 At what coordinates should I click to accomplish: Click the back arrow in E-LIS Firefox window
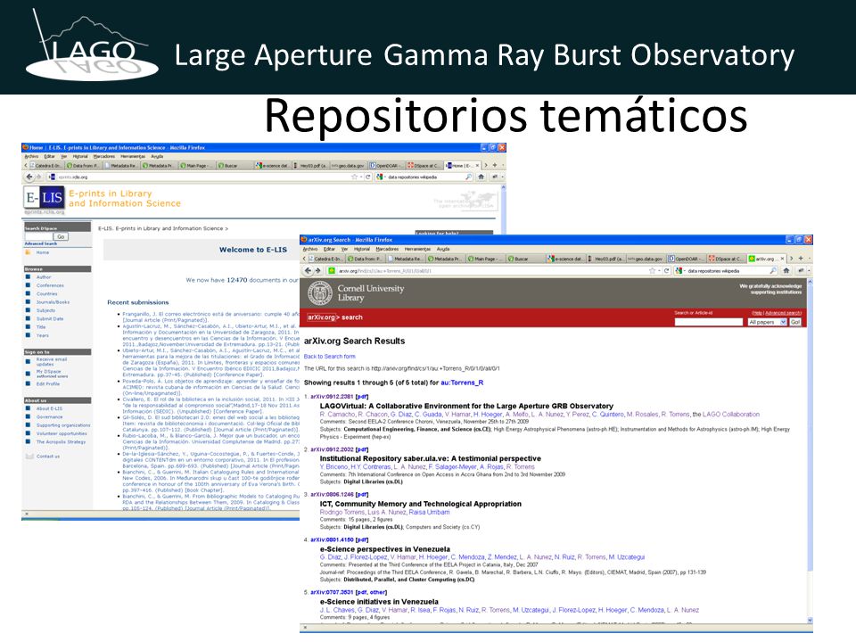click(29, 177)
